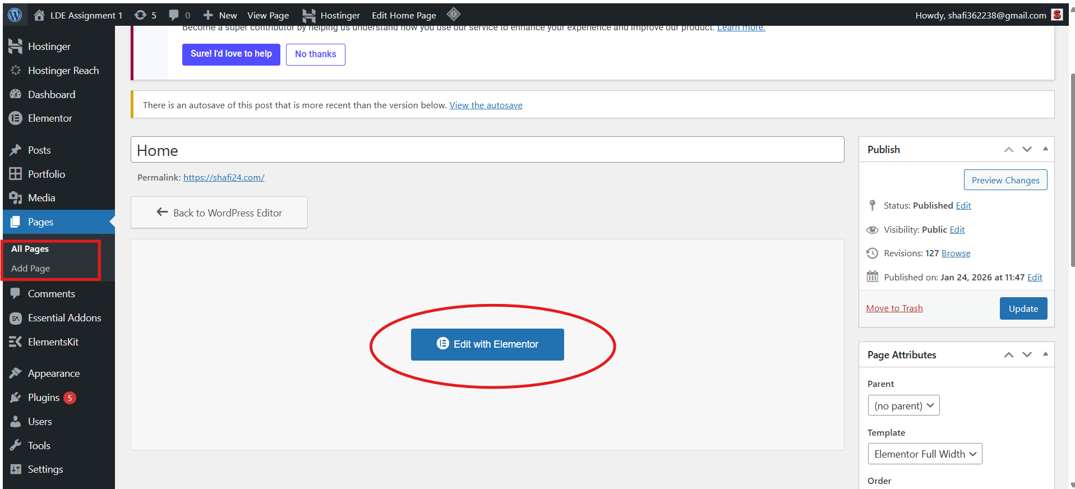Image resolution: width=1075 pixels, height=489 pixels.
Task: Move Page Attributes panel up with chevron
Action: coord(1008,355)
